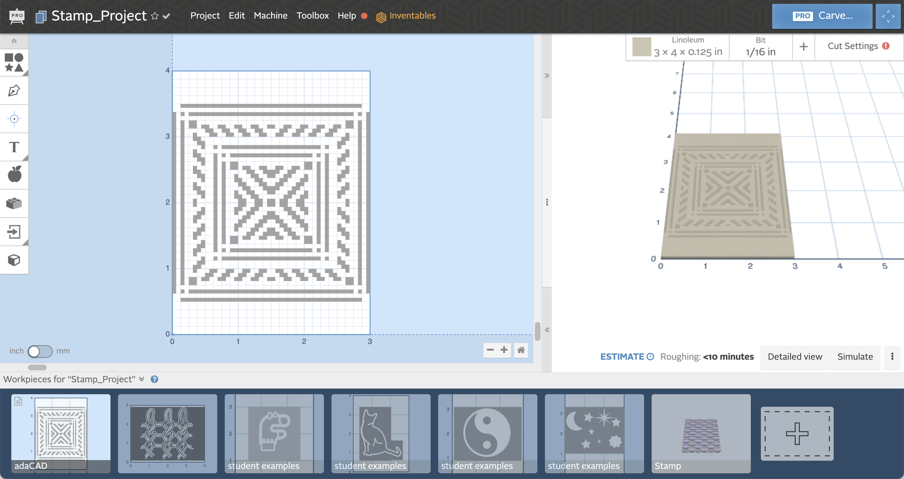Open the Toolbox menu

(x=313, y=16)
